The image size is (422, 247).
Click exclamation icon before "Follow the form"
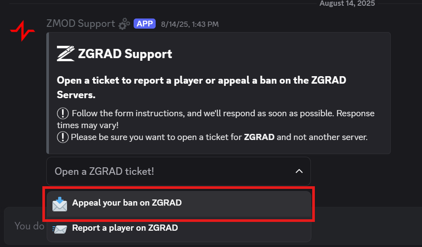(x=63, y=113)
